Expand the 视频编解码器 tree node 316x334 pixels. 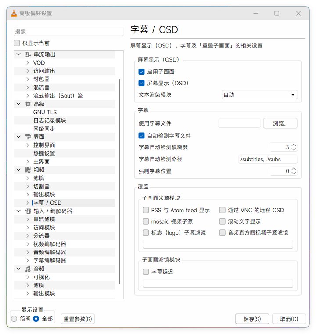[27, 244]
